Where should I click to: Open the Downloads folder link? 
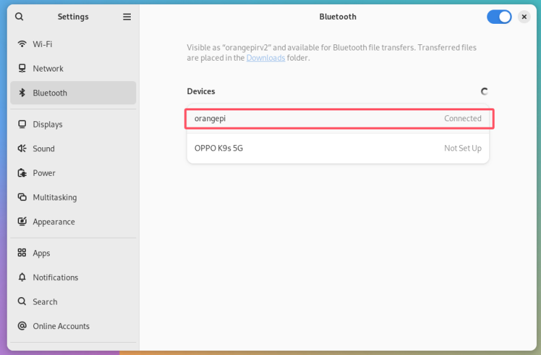coord(265,58)
